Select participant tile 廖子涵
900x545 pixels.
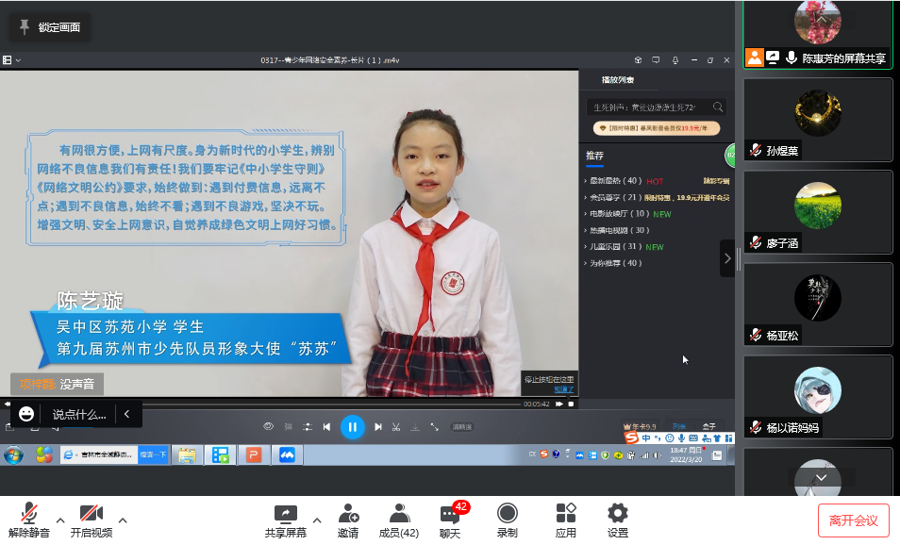coord(818,212)
